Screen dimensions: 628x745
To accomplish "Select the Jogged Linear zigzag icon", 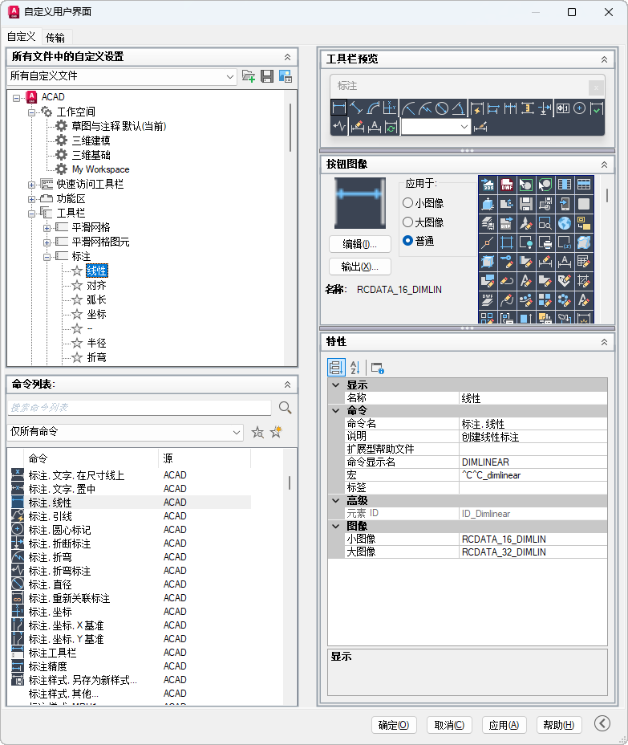I will (x=339, y=127).
